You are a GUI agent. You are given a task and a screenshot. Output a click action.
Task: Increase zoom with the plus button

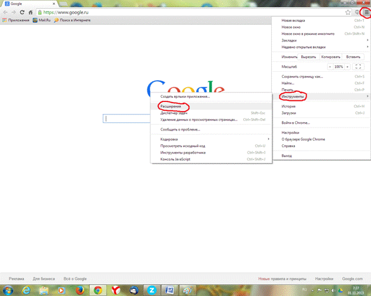tap(347, 67)
